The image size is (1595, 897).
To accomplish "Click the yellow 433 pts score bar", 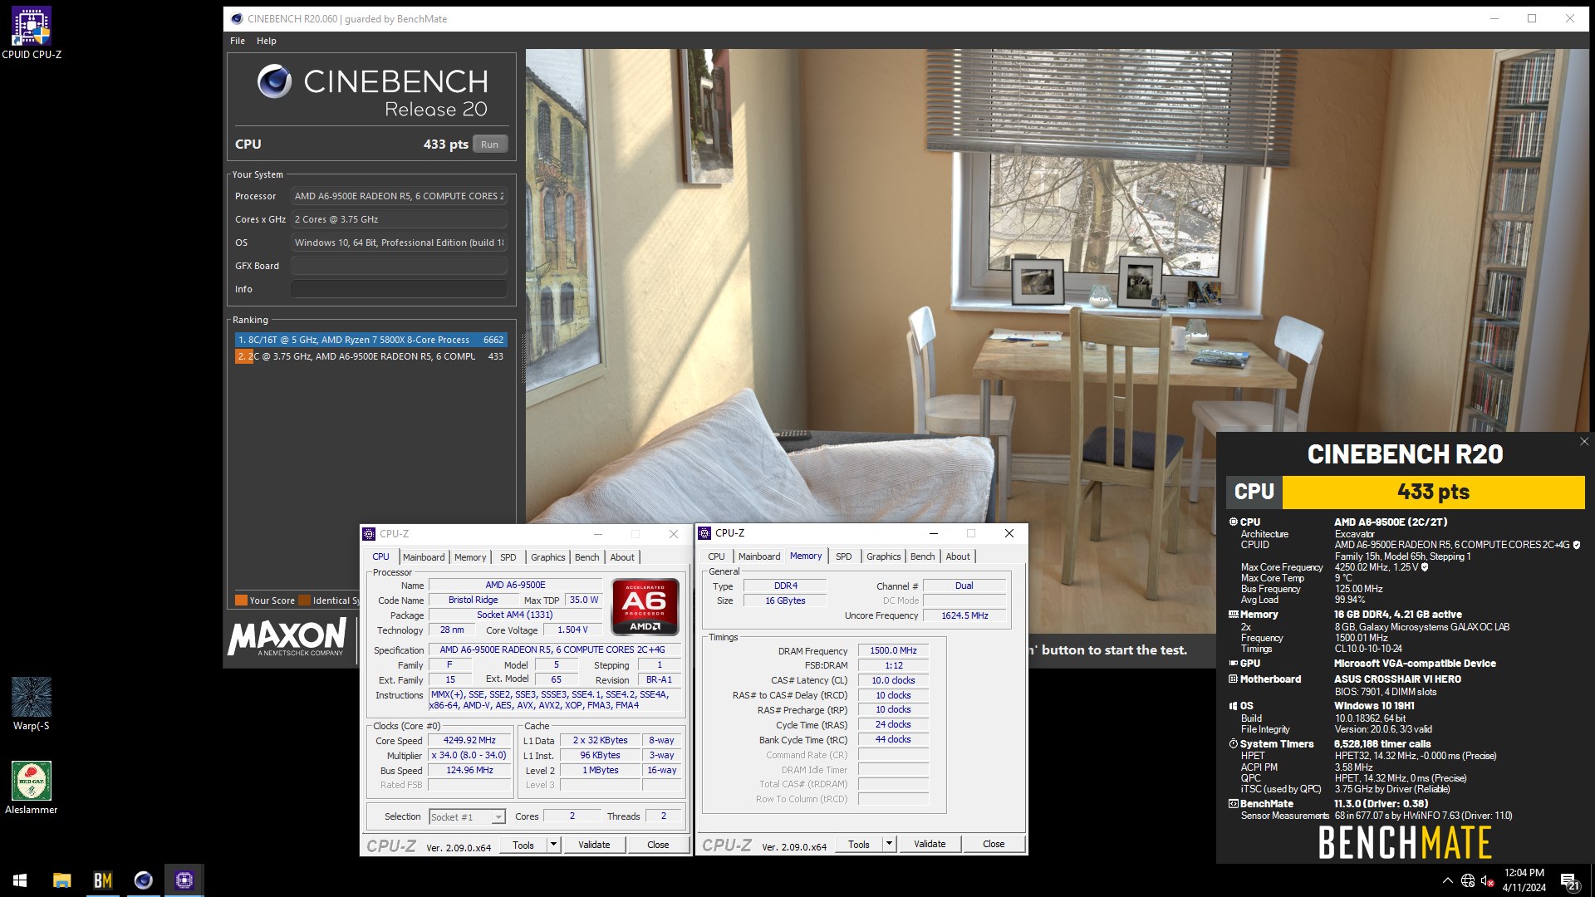I will coord(1433,493).
